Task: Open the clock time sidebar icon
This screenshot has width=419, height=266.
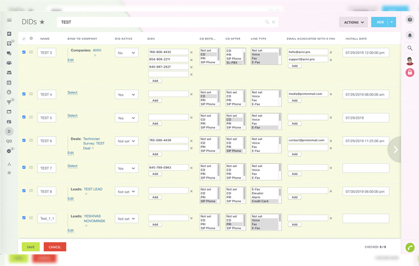Action: [9, 92]
